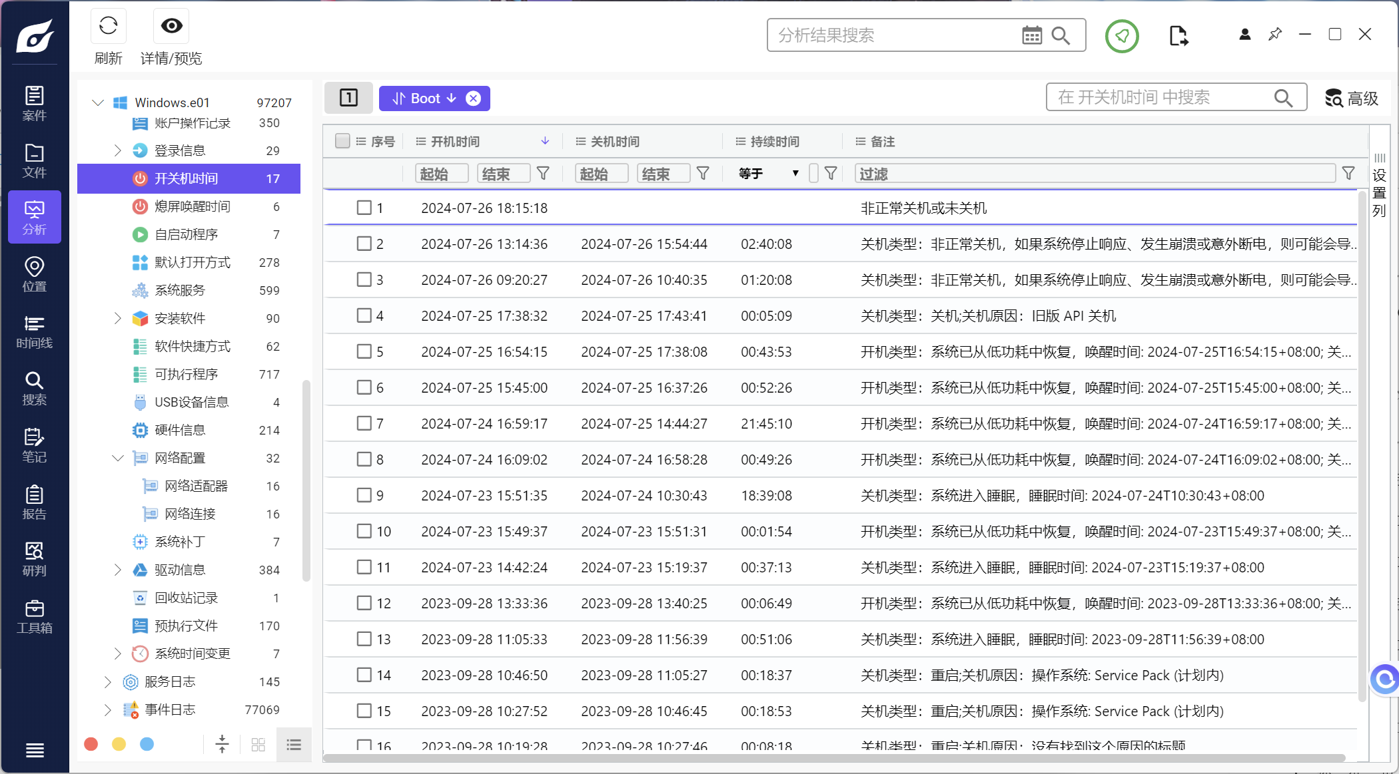Open the 位置 (Location) sidebar section

[34, 275]
